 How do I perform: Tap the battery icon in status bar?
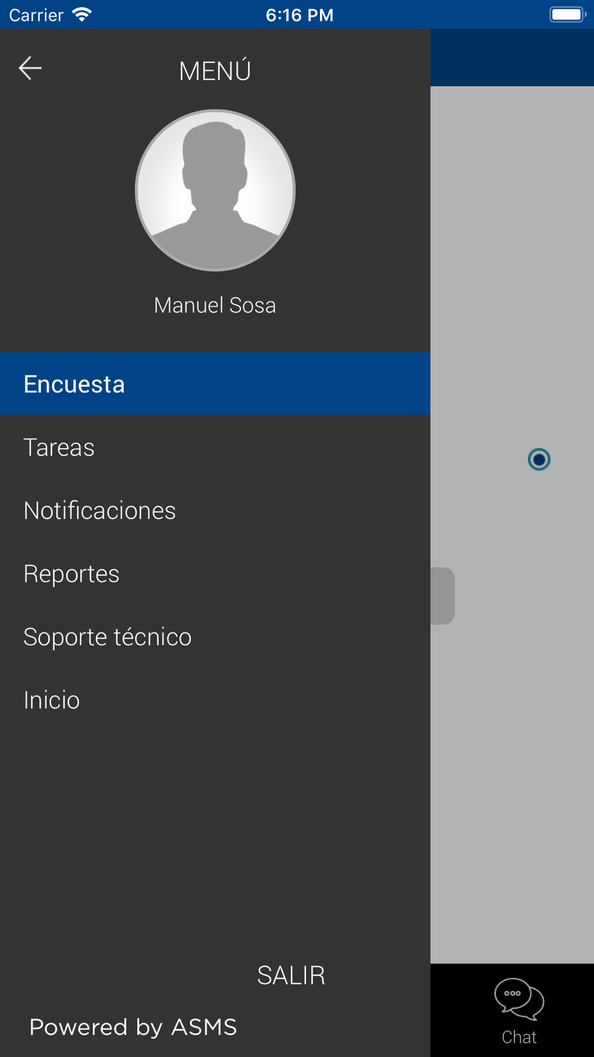tap(567, 14)
